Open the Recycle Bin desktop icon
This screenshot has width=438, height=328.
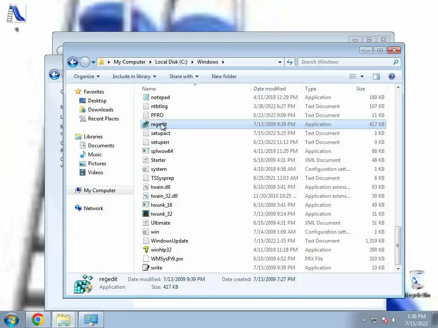(417, 284)
